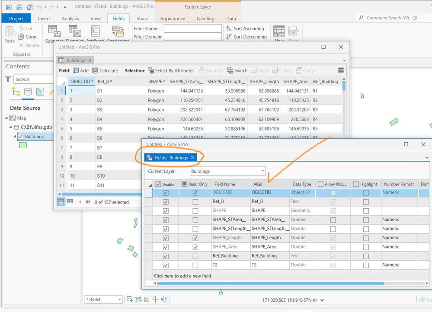Toggle the Allow NULL header checkbox
The height and width of the screenshot is (312, 432).
coord(321,184)
